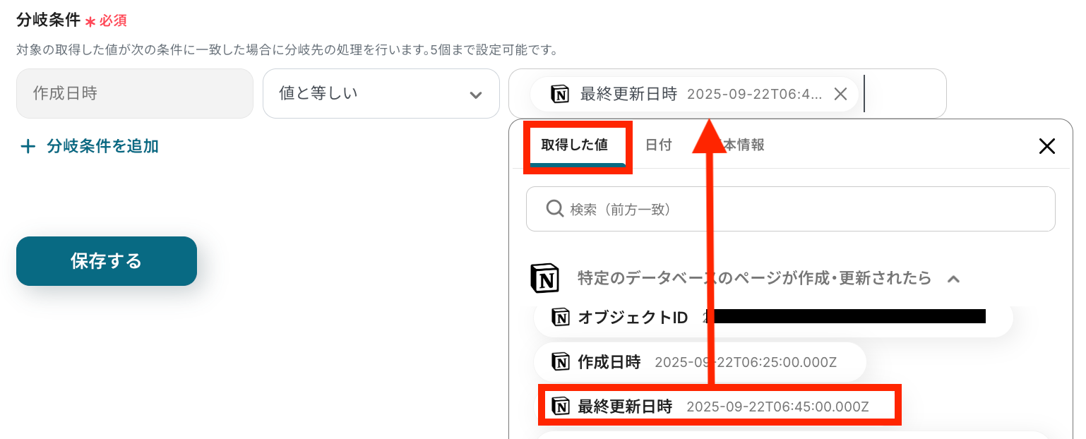Switch to the 日付 tab

tap(658, 145)
